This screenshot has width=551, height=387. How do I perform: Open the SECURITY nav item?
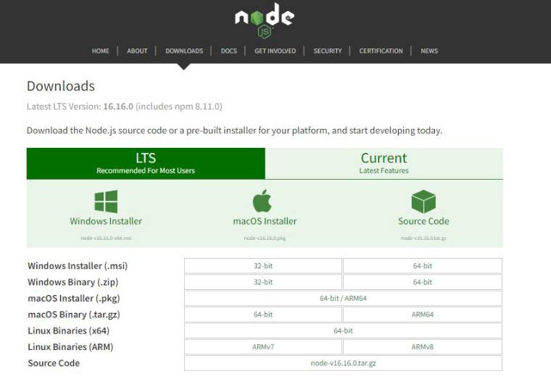(328, 51)
